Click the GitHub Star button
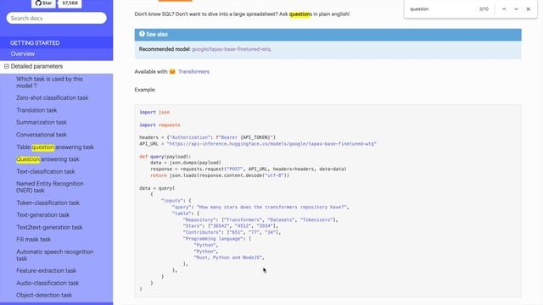Viewport: 543px width, 305px height. pos(43,3)
